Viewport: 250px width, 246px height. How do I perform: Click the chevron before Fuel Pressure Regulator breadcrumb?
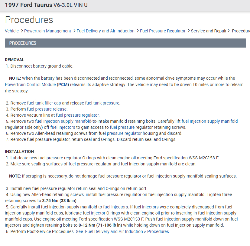click(x=137, y=31)
